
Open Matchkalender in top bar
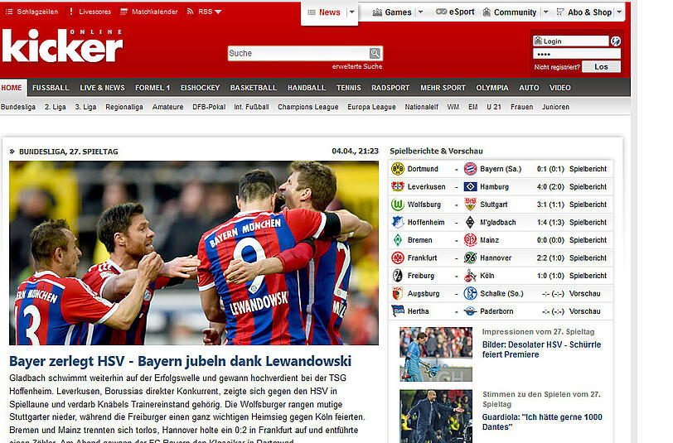[149, 12]
